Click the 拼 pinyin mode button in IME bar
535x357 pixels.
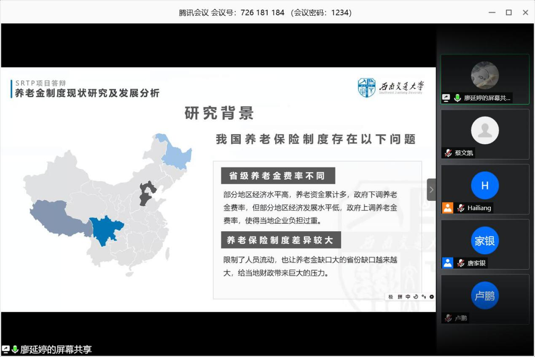(x=400, y=297)
